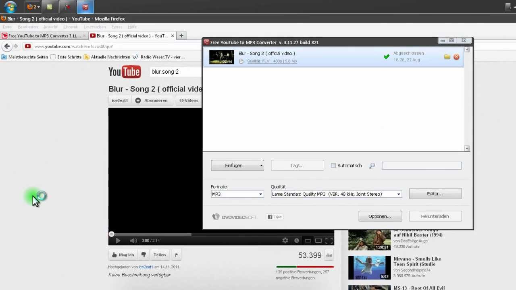Open the Editor... button
Image resolution: width=516 pixels, height=290 pixels.
(x=435, y=194)
